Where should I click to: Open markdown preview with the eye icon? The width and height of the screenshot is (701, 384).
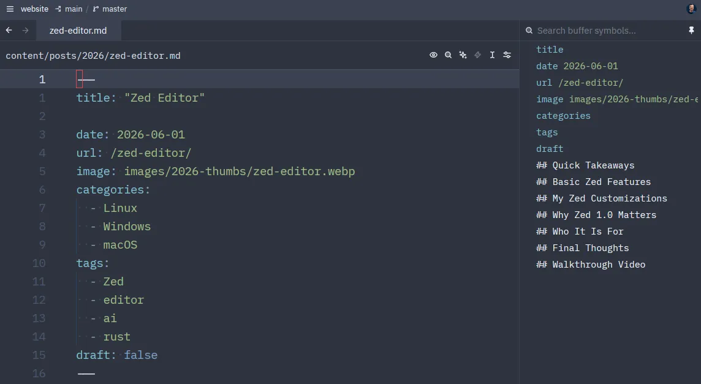[x=433, y=55]
